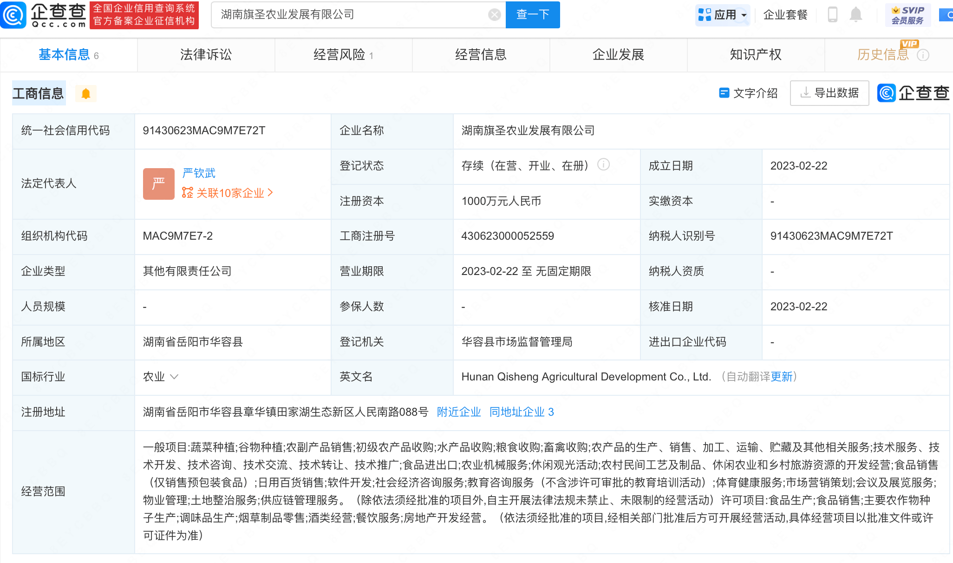Image resolution: width=953 pixels, height=563 pixels.
Task: Click the 企查查 watermark logo at right
Action: 913,93
